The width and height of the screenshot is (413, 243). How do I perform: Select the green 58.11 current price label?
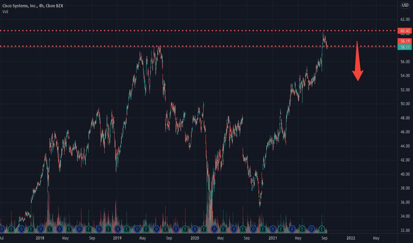(405, 47)
